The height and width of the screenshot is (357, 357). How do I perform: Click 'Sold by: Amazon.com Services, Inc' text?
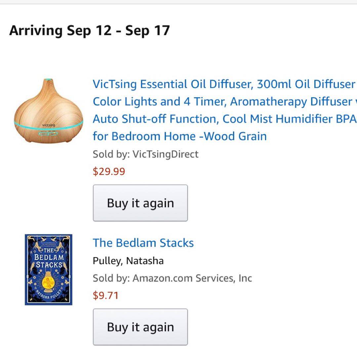[172, 278]
